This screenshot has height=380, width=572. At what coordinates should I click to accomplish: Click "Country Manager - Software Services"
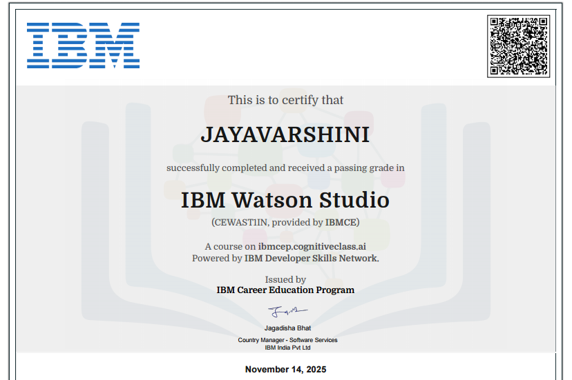coord(287,340)
